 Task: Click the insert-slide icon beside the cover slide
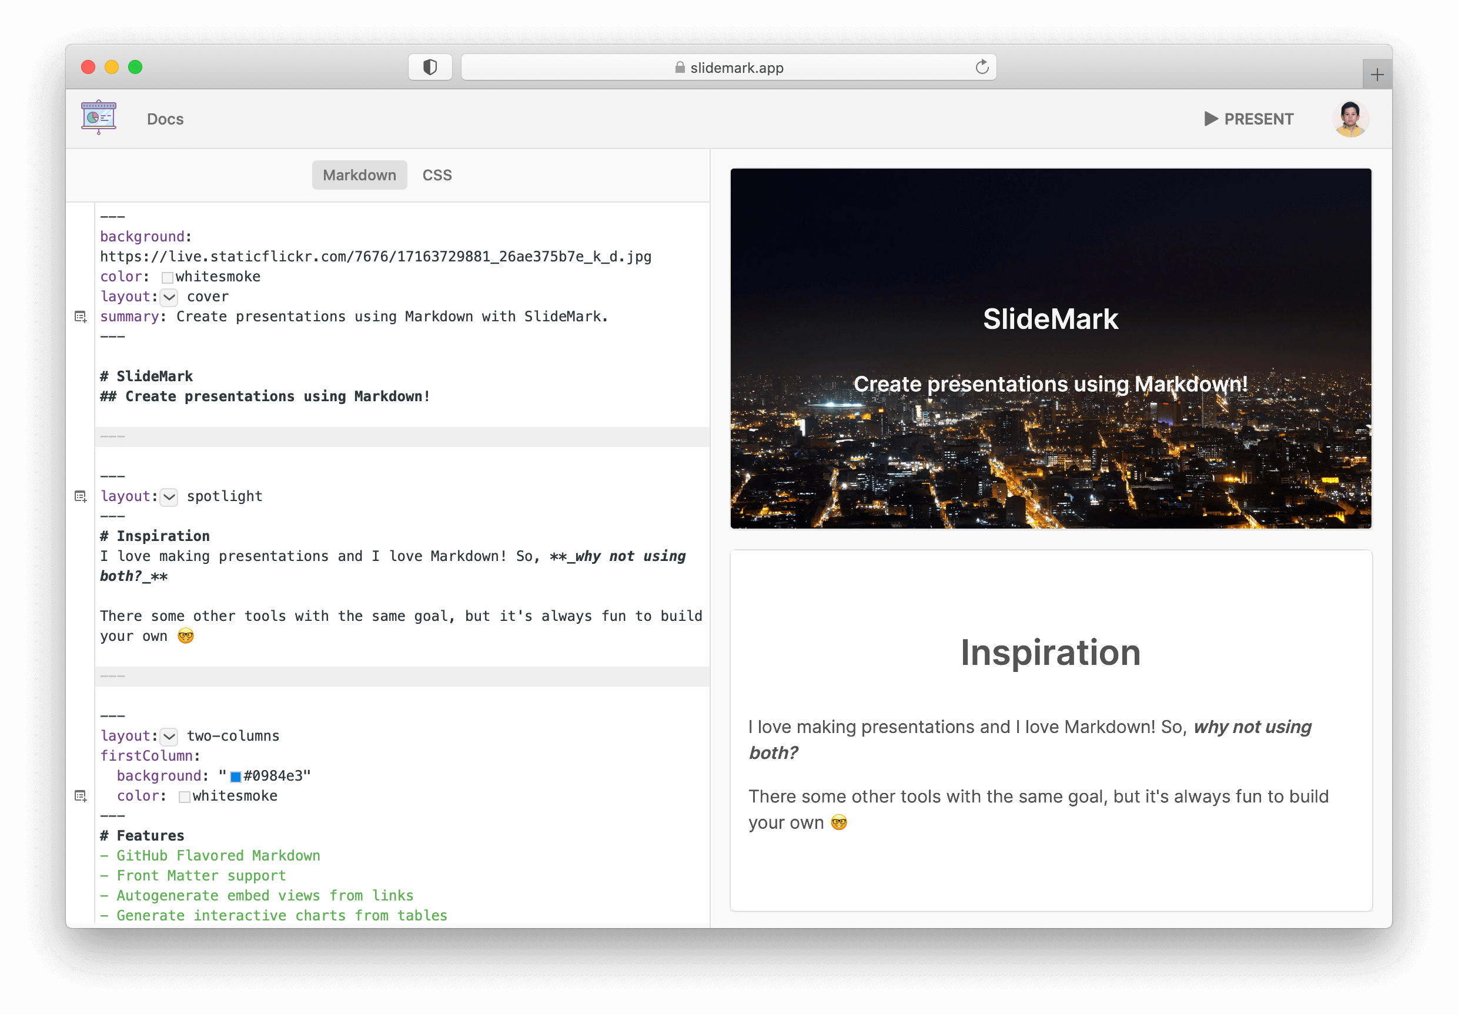tap(81, 317)
